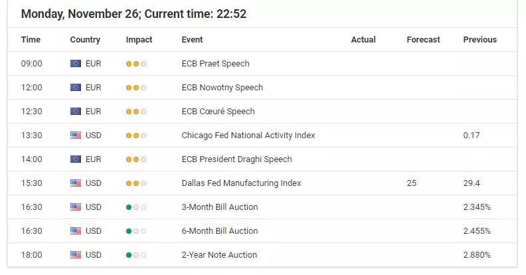Click the Previous column header

pyautogui.click(x=480, y=40)
